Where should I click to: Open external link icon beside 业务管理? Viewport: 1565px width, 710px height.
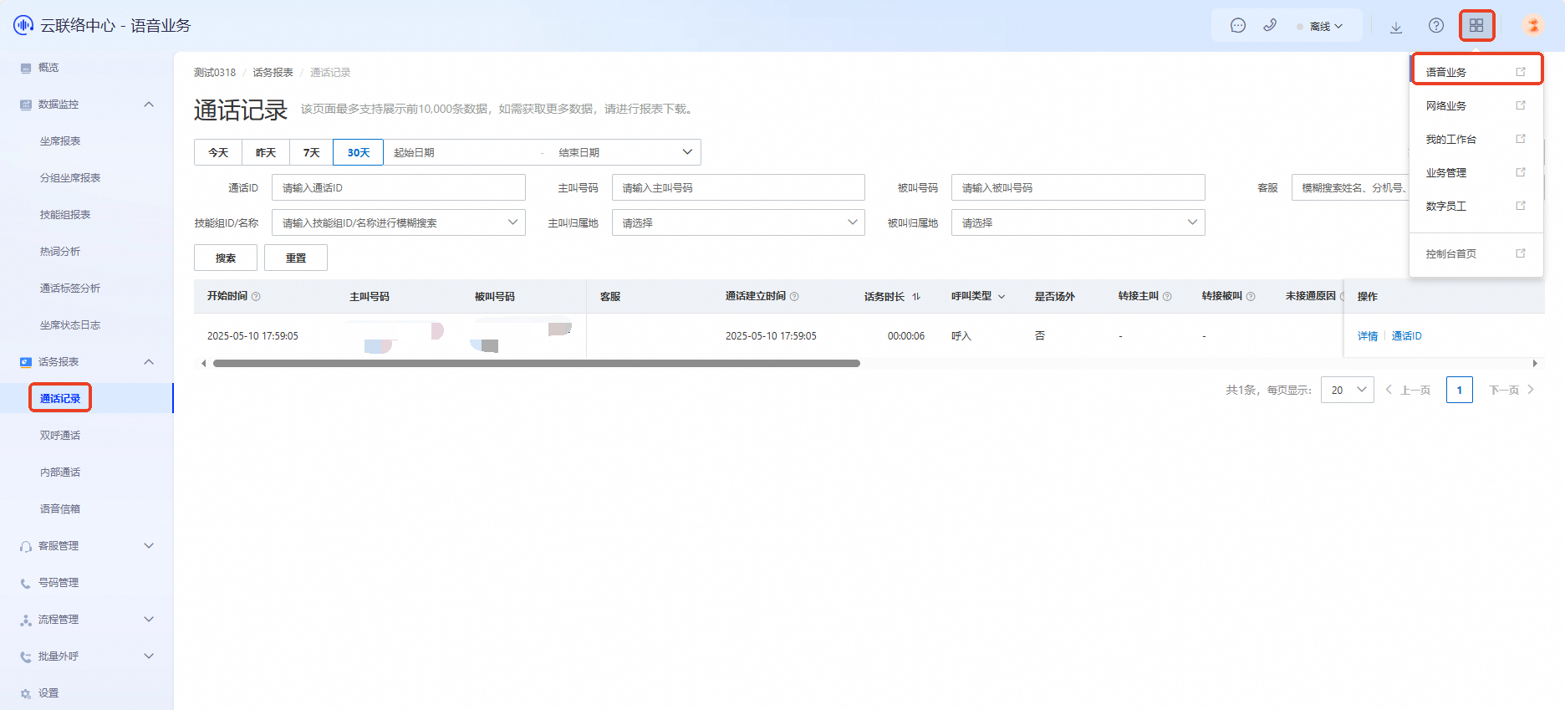tap(1521, 172)
